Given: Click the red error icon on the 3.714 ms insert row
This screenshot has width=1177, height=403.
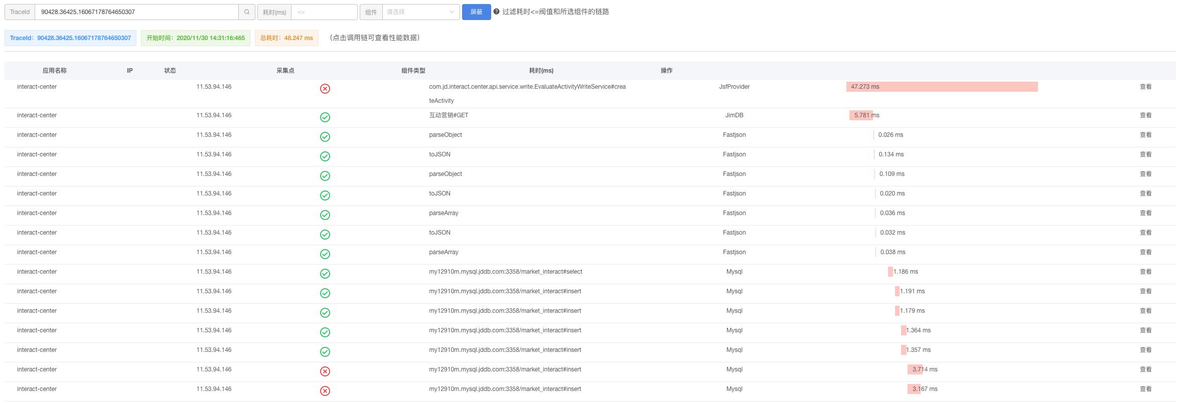Looking at the screenshot, I should 325,371.
